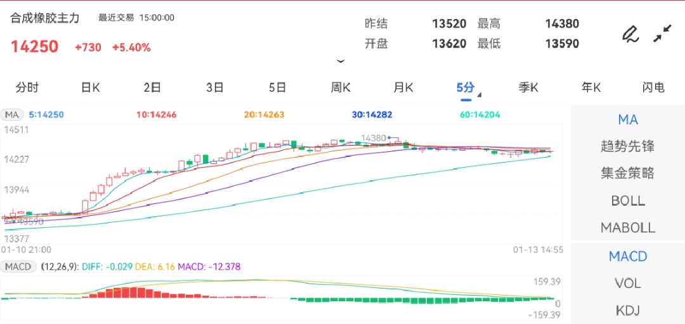Image resolution: width=685 pixels, height=324 pixels.
Task: Select the 5分 period tab
Action: (466, 88)
